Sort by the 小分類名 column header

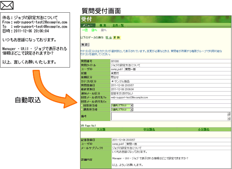pyautogui.click(x=204, y=129)
